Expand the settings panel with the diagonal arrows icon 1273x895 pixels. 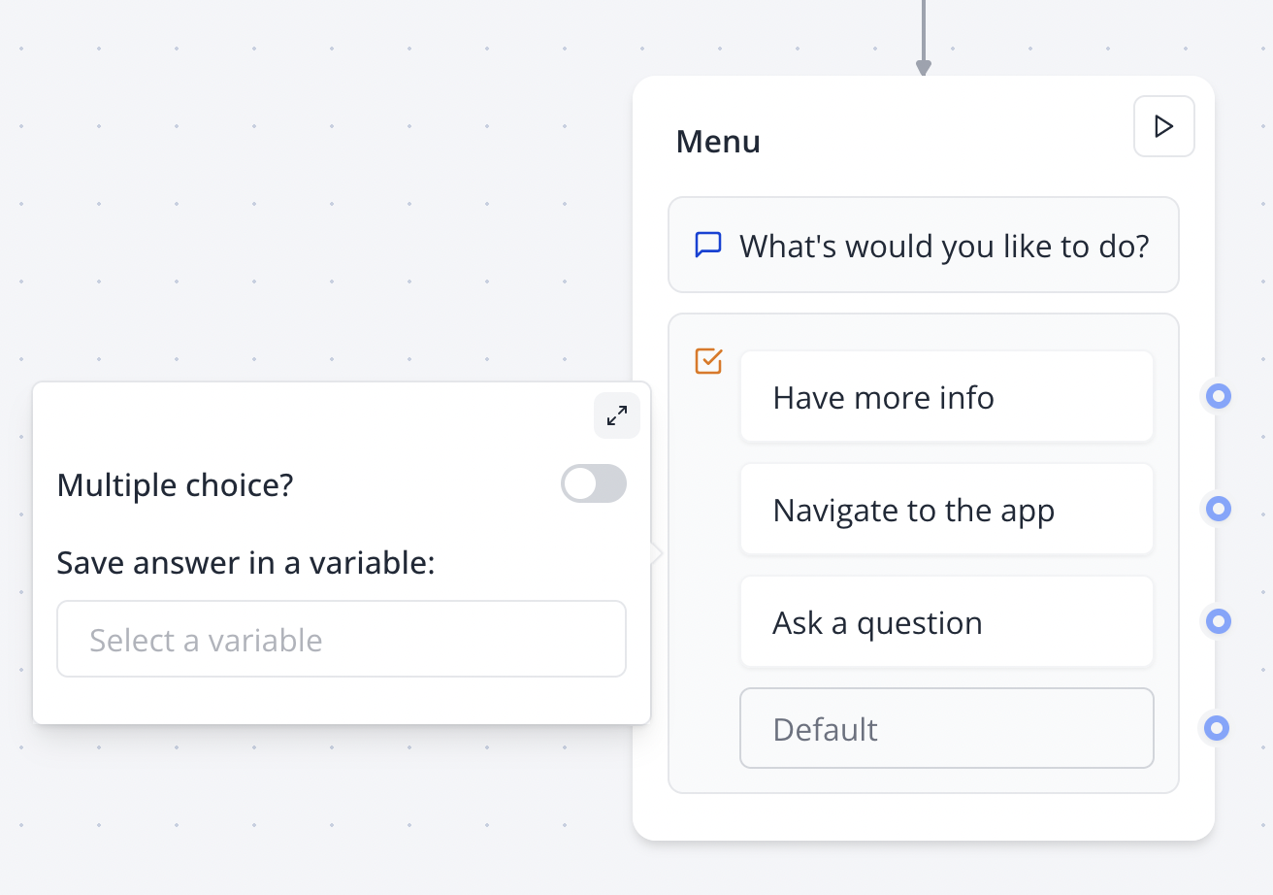click(616, 415)
